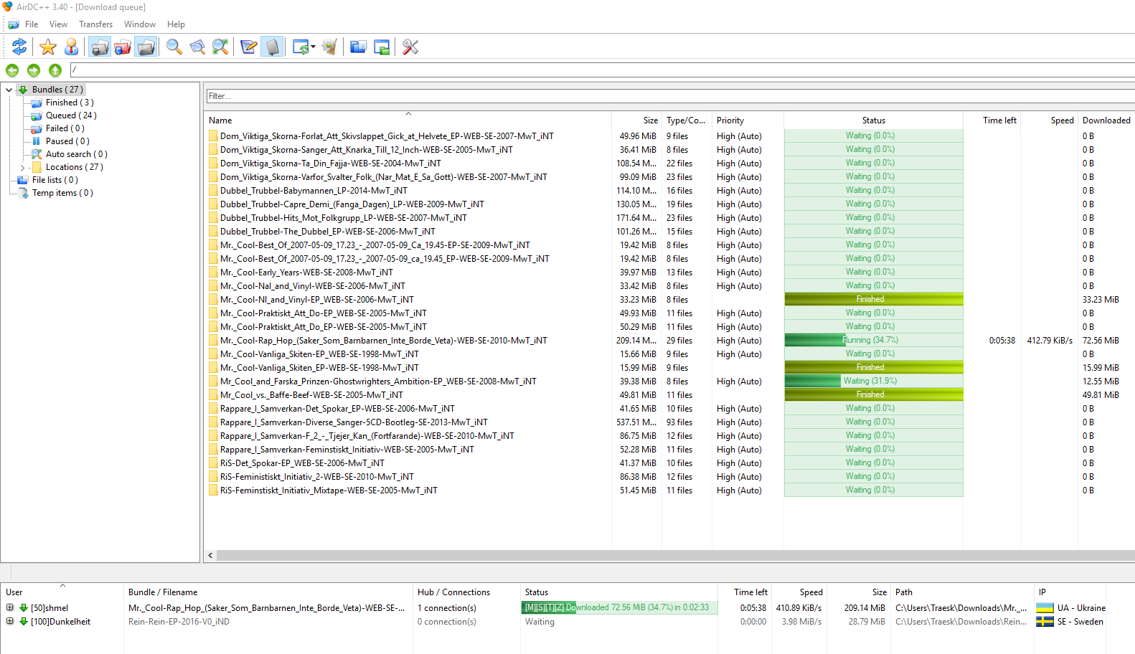Select Finished ( 3 ) in tree
Screen dimensions: 1135x654
coord(70,103)
